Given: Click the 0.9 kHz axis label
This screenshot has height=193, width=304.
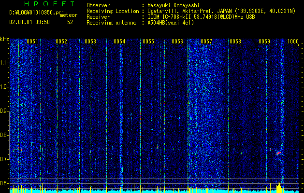Looking at the screenshot, I should 4,111.
